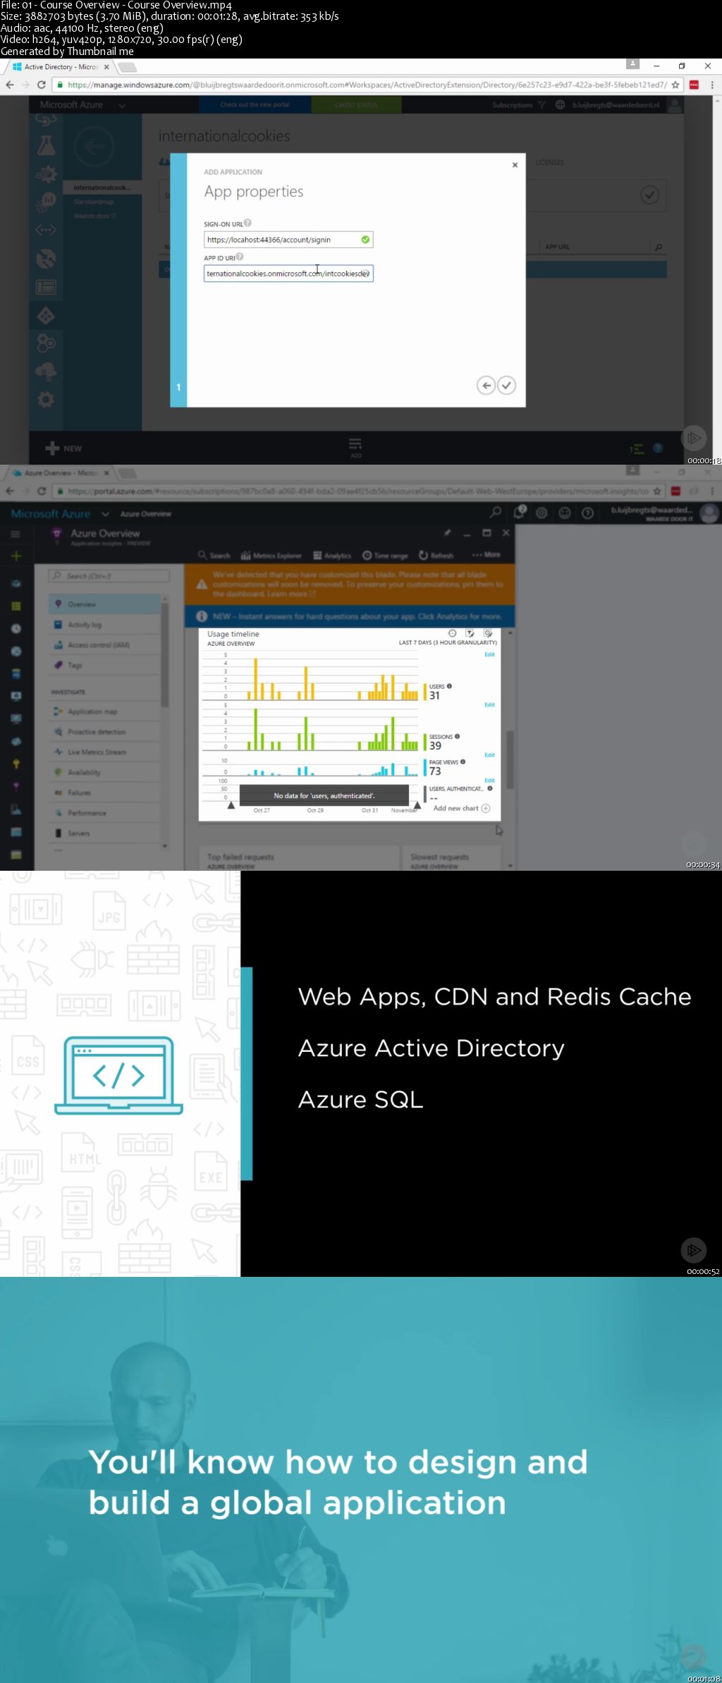Click the resource menu vertical scrollbar
This screenshot has height=1683, width=722.
coord(165,656)
